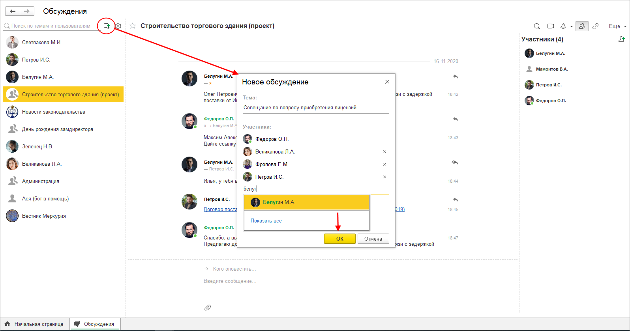Reply to the 18:43 Федоров message
Image resolution: width=630 pixels, height=331 pixels.
456,119
